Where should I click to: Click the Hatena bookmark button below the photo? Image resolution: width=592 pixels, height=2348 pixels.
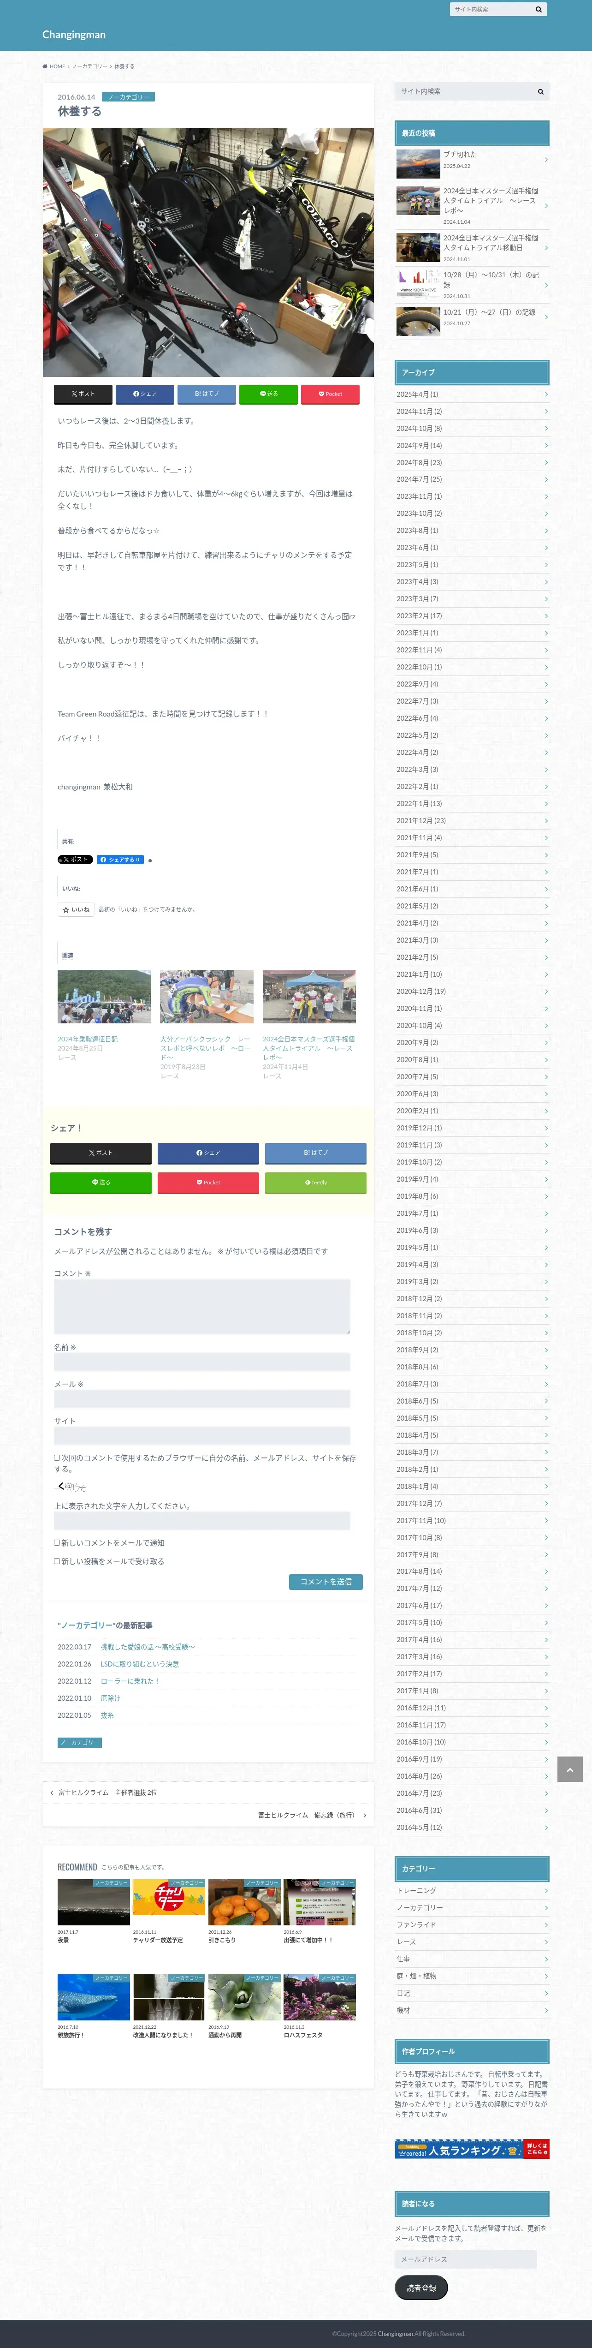tap(207, 394)
